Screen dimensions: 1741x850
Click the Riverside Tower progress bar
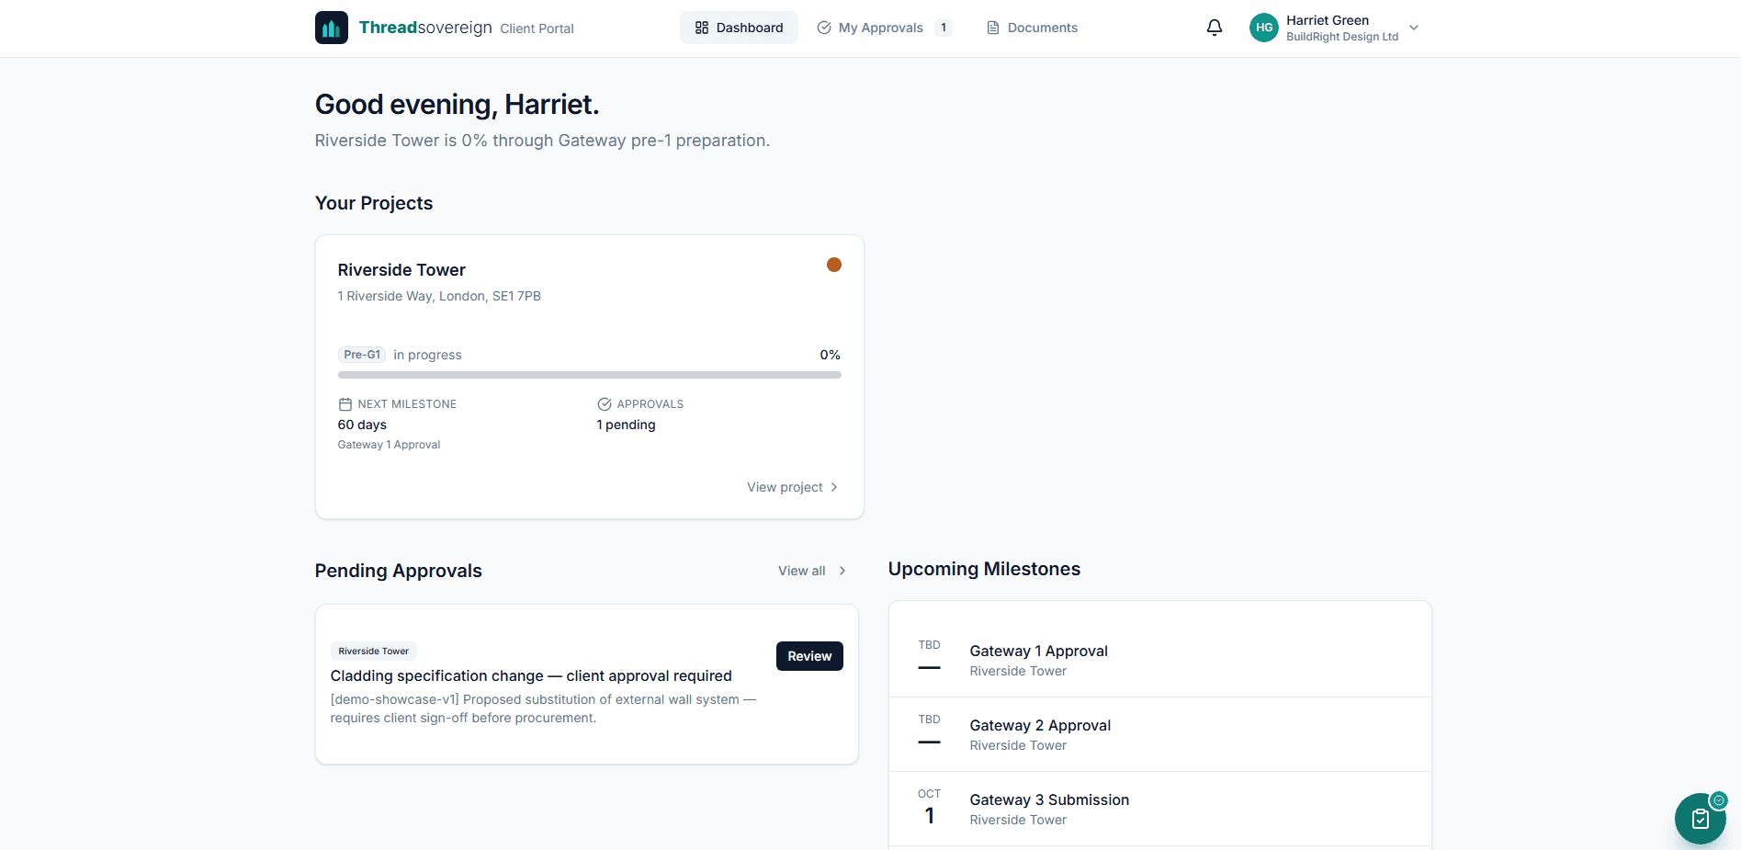(x=590, y=375)
